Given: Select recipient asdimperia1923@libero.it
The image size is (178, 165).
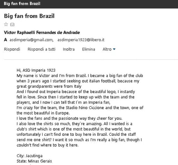Looking at the screenshot, I should point(81,40).
